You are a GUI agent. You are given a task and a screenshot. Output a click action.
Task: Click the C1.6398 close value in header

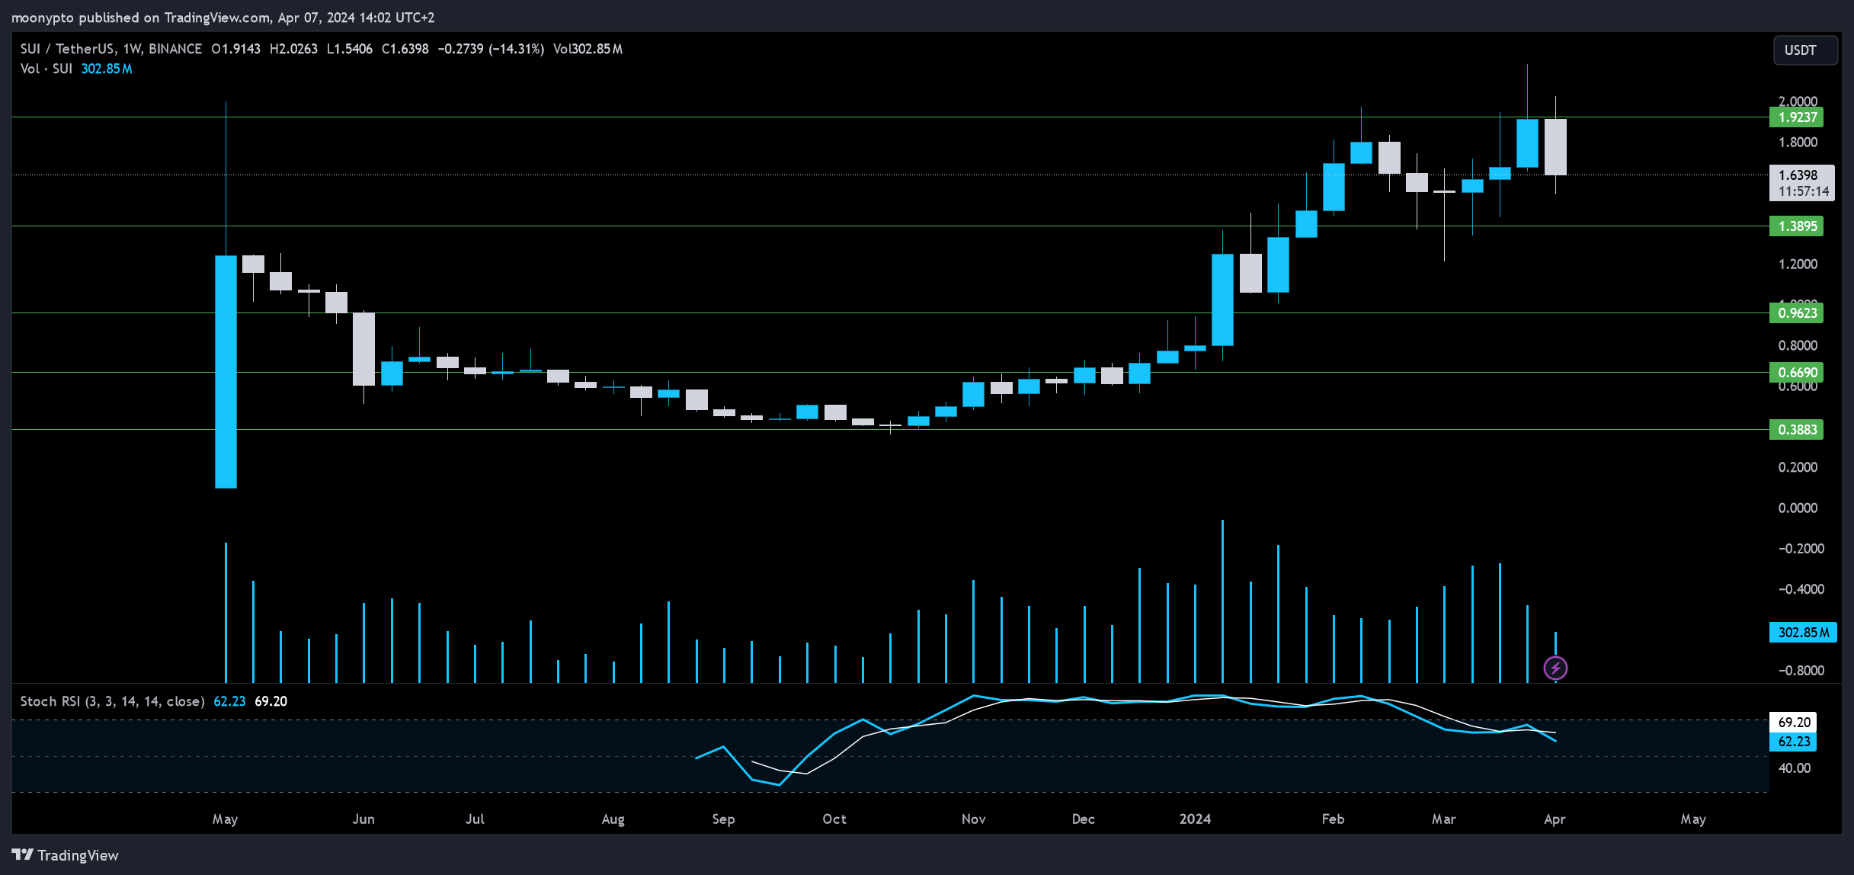tap(405, 49)
